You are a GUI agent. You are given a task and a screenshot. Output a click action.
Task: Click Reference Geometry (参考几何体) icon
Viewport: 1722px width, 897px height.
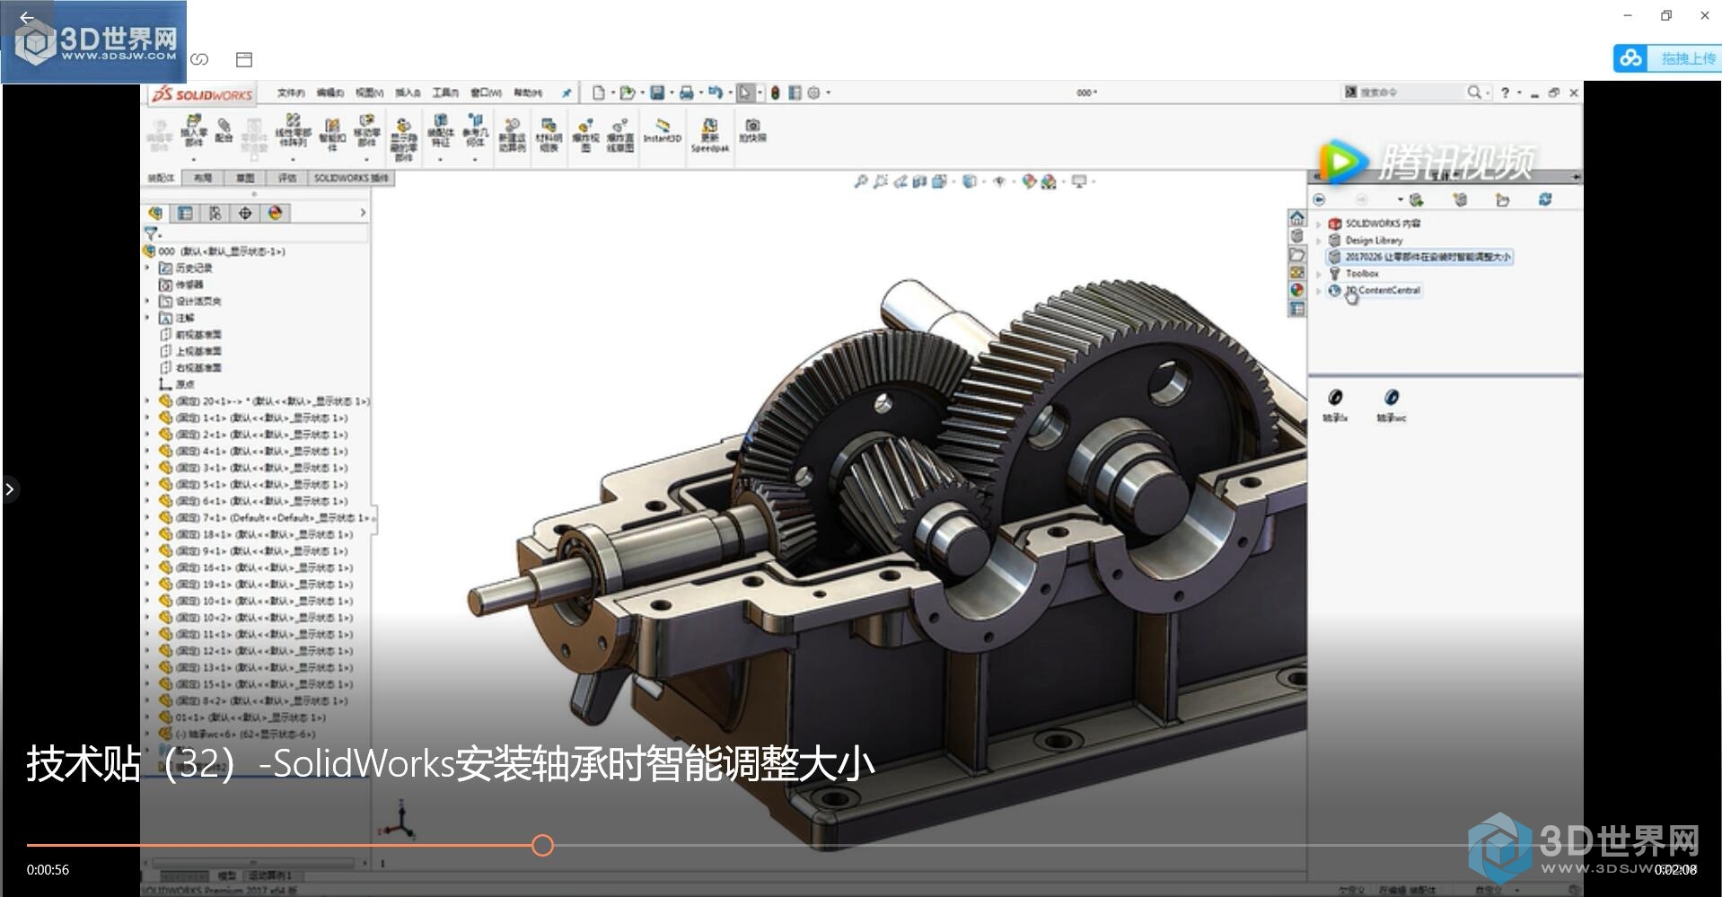476,131
